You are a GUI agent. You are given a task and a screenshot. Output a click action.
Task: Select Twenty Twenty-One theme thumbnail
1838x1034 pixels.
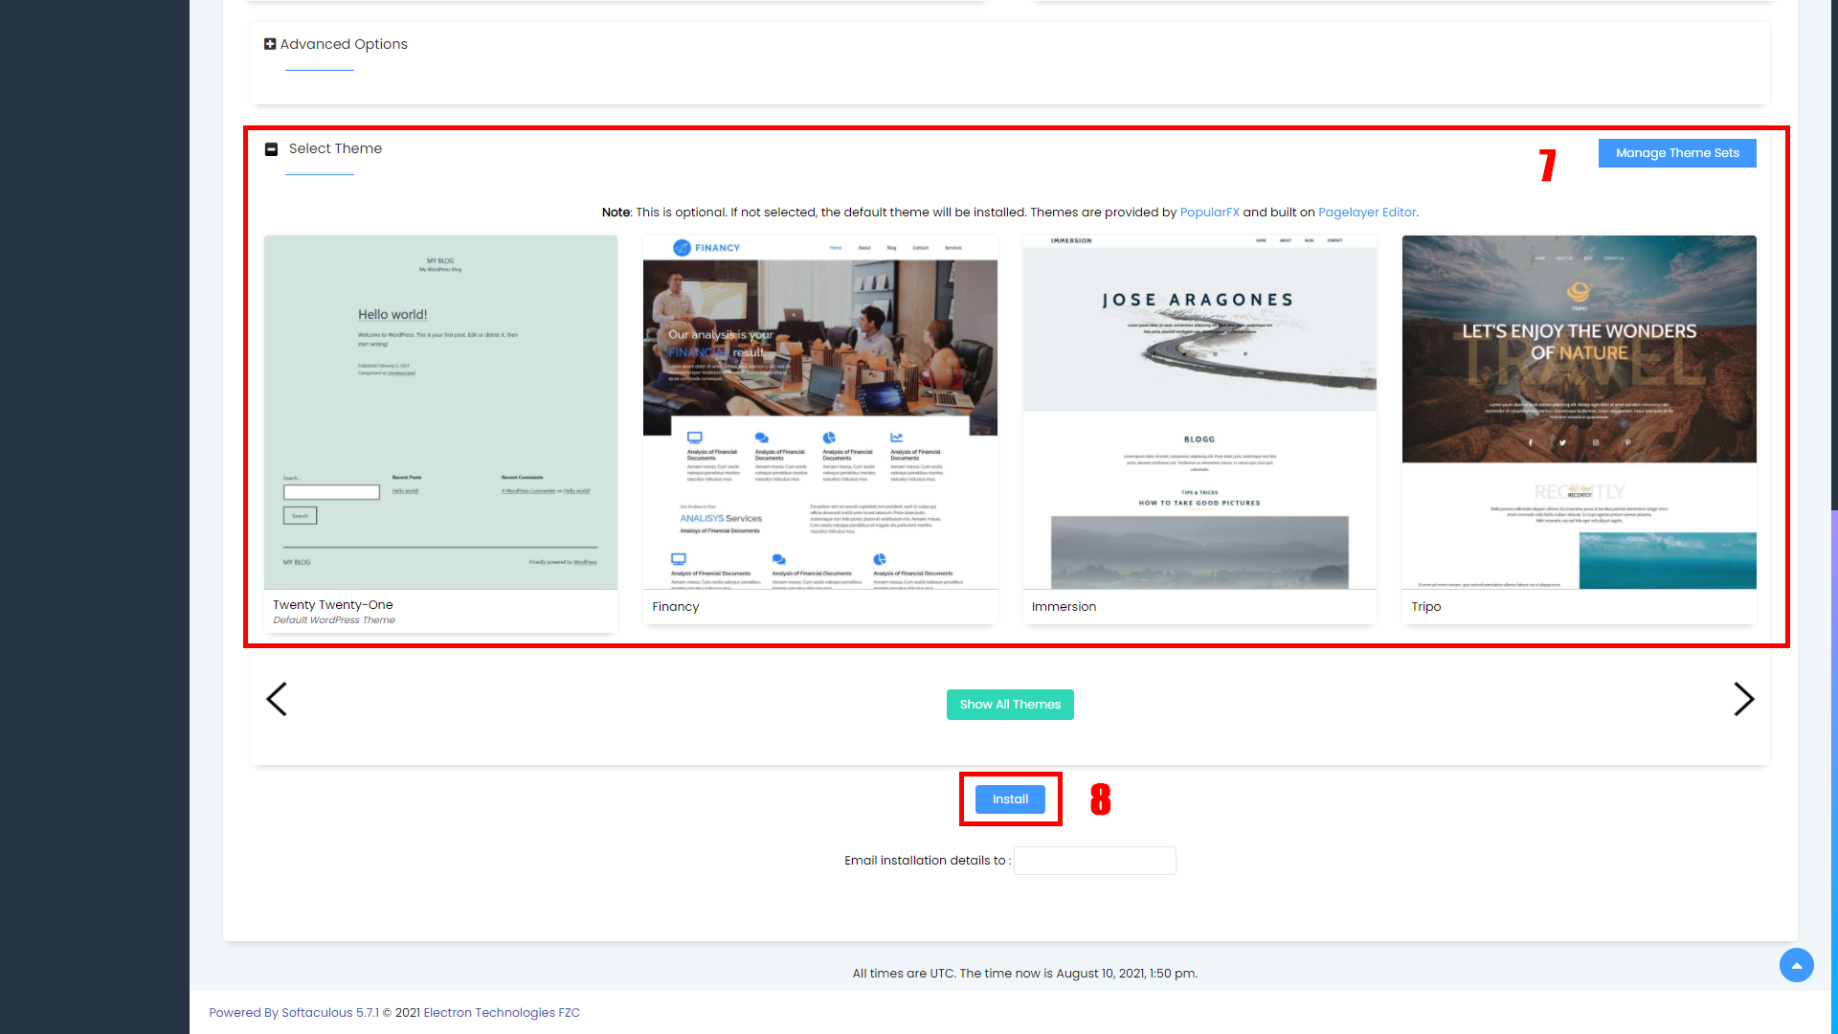click(440, 412)
